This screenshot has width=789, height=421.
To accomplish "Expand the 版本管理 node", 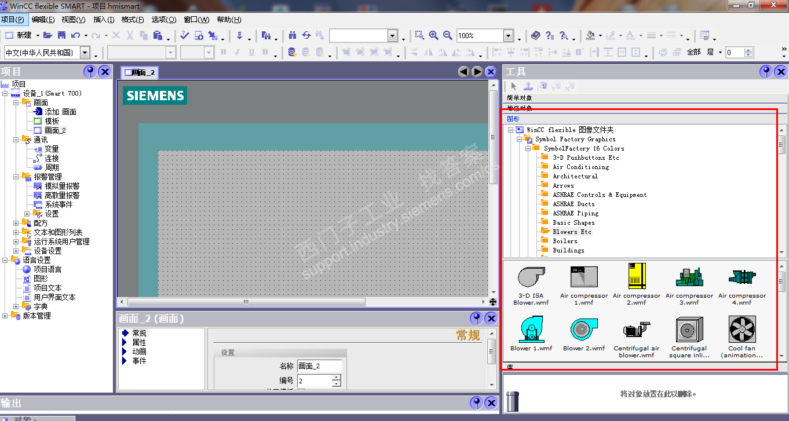I will point(5,316).
